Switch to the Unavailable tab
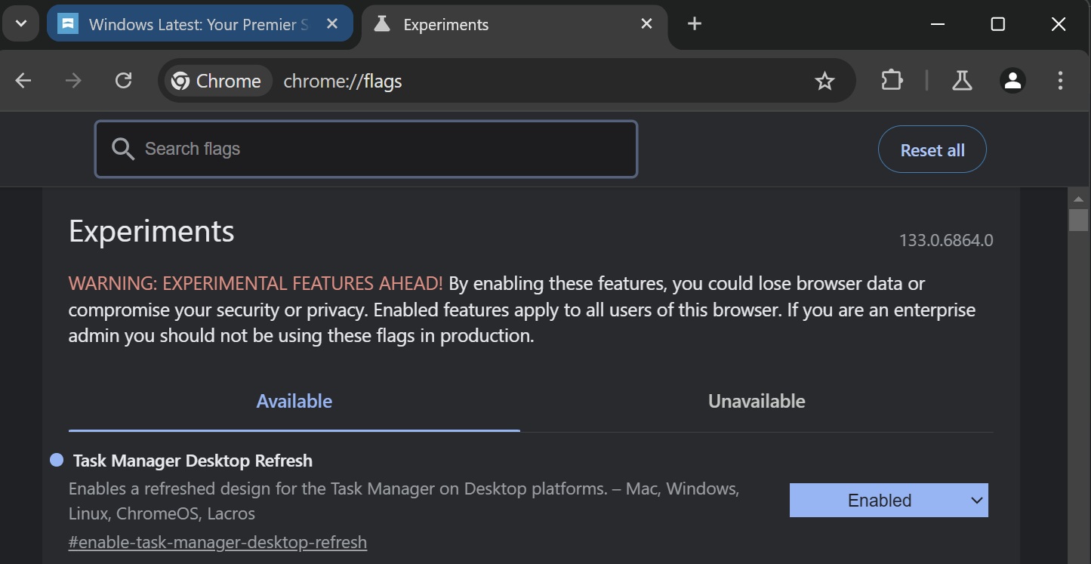The image size is (1091, 564). [757, 401]
